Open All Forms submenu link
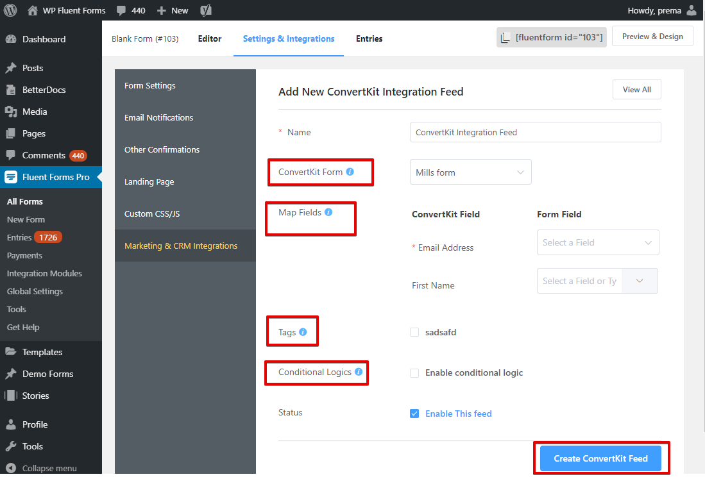 tap(25, 202)
